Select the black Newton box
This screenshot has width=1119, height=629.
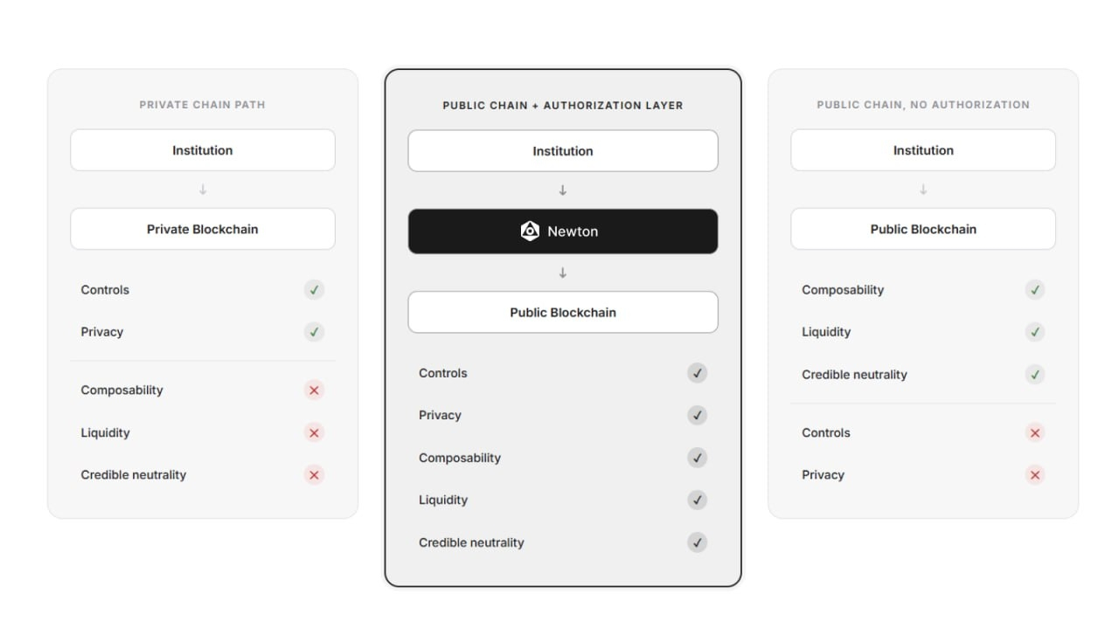click(x=563, y=232)
